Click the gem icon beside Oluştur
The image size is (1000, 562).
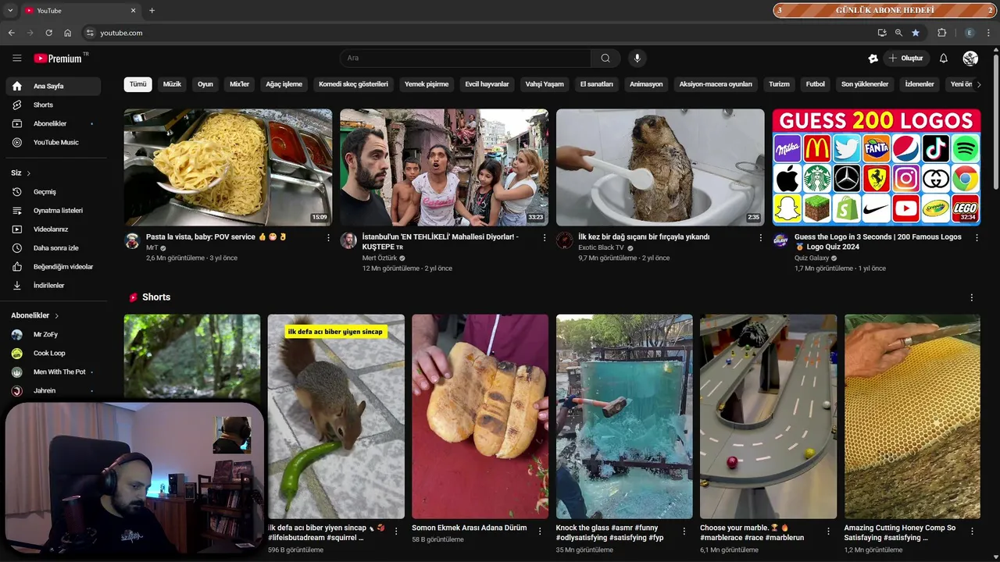point(873,59)
